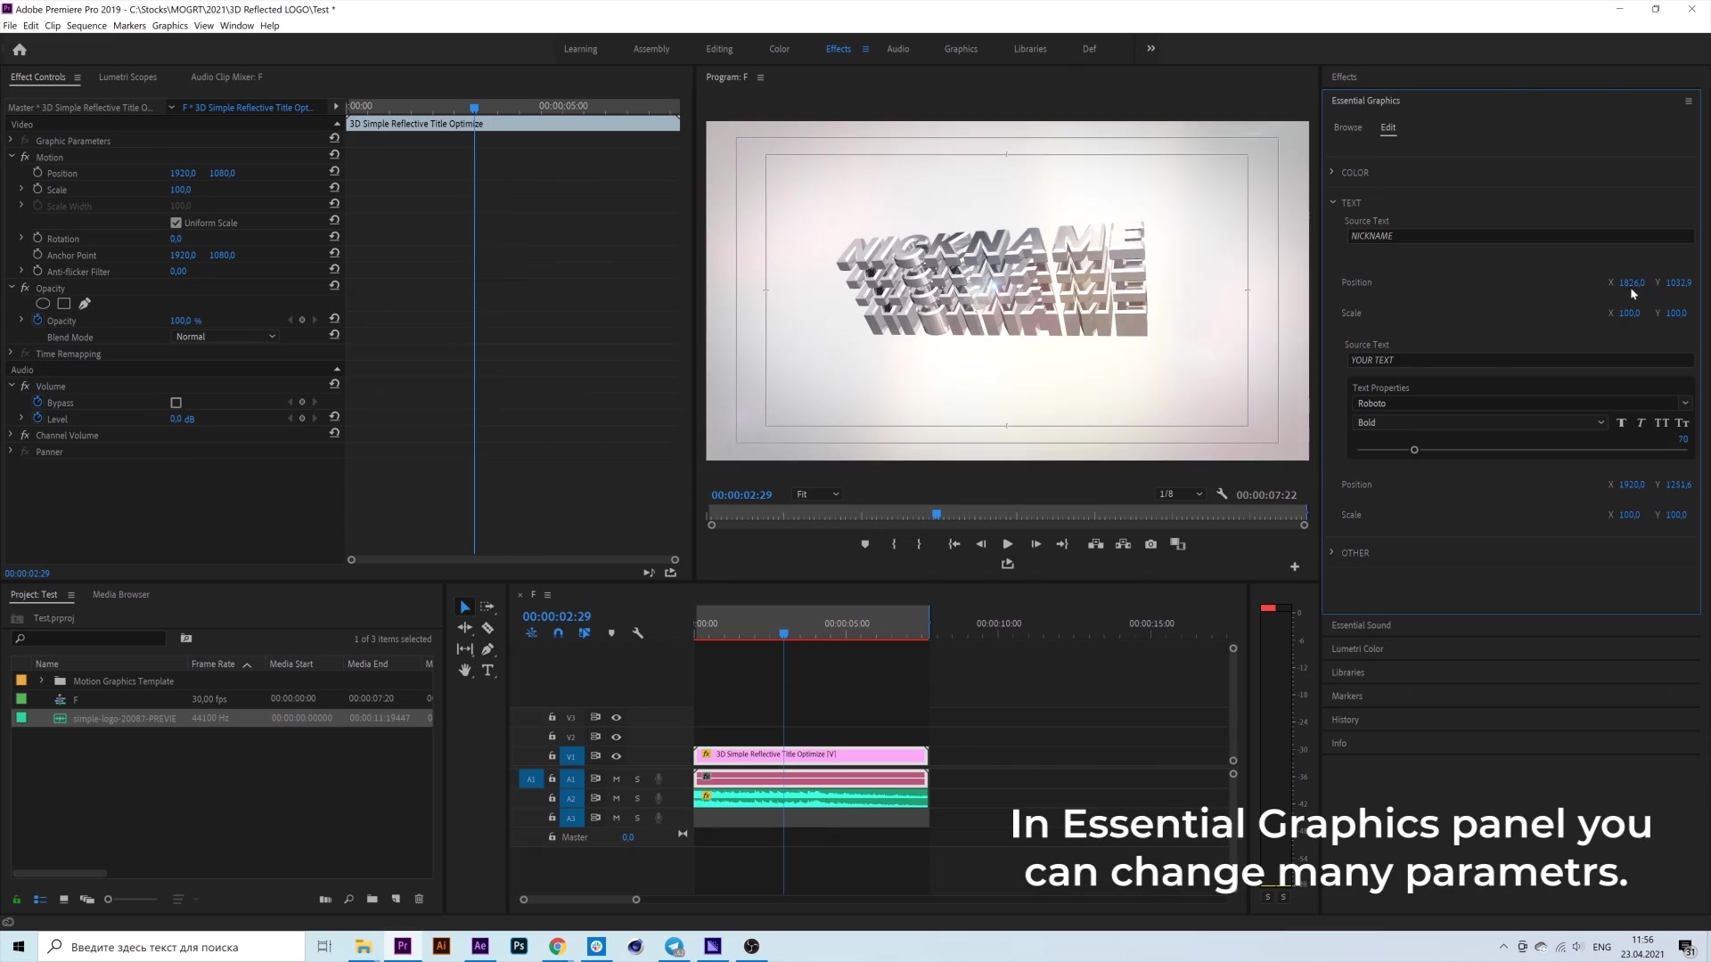Toggle Linked Selection in timeline
Screen dimensions: 1711x962
tap(585, 633)
